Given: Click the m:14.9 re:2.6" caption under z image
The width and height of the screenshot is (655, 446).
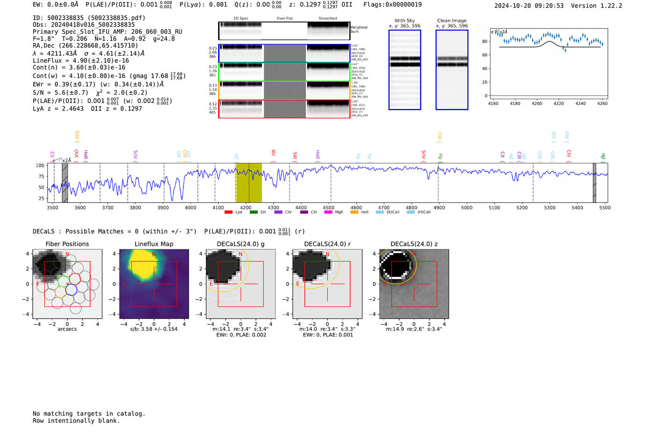Looking at the screenshot, I should pos(414,329).
